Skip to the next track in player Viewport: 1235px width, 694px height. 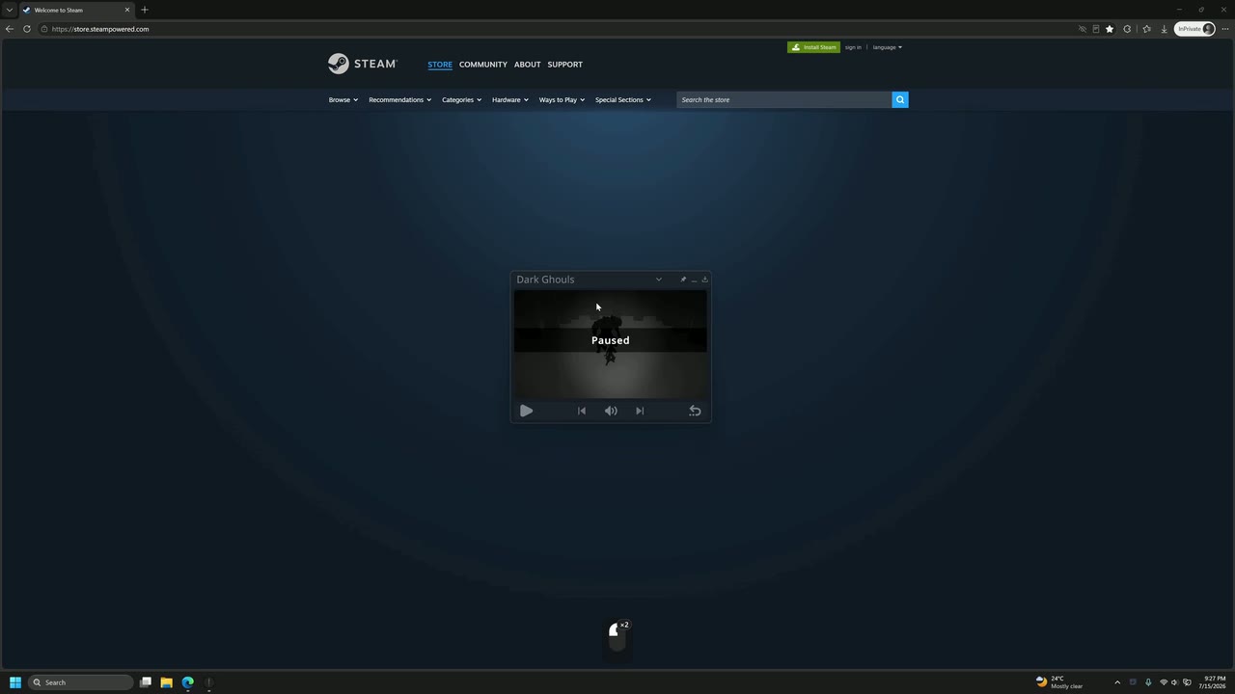(x=640, y=411)
